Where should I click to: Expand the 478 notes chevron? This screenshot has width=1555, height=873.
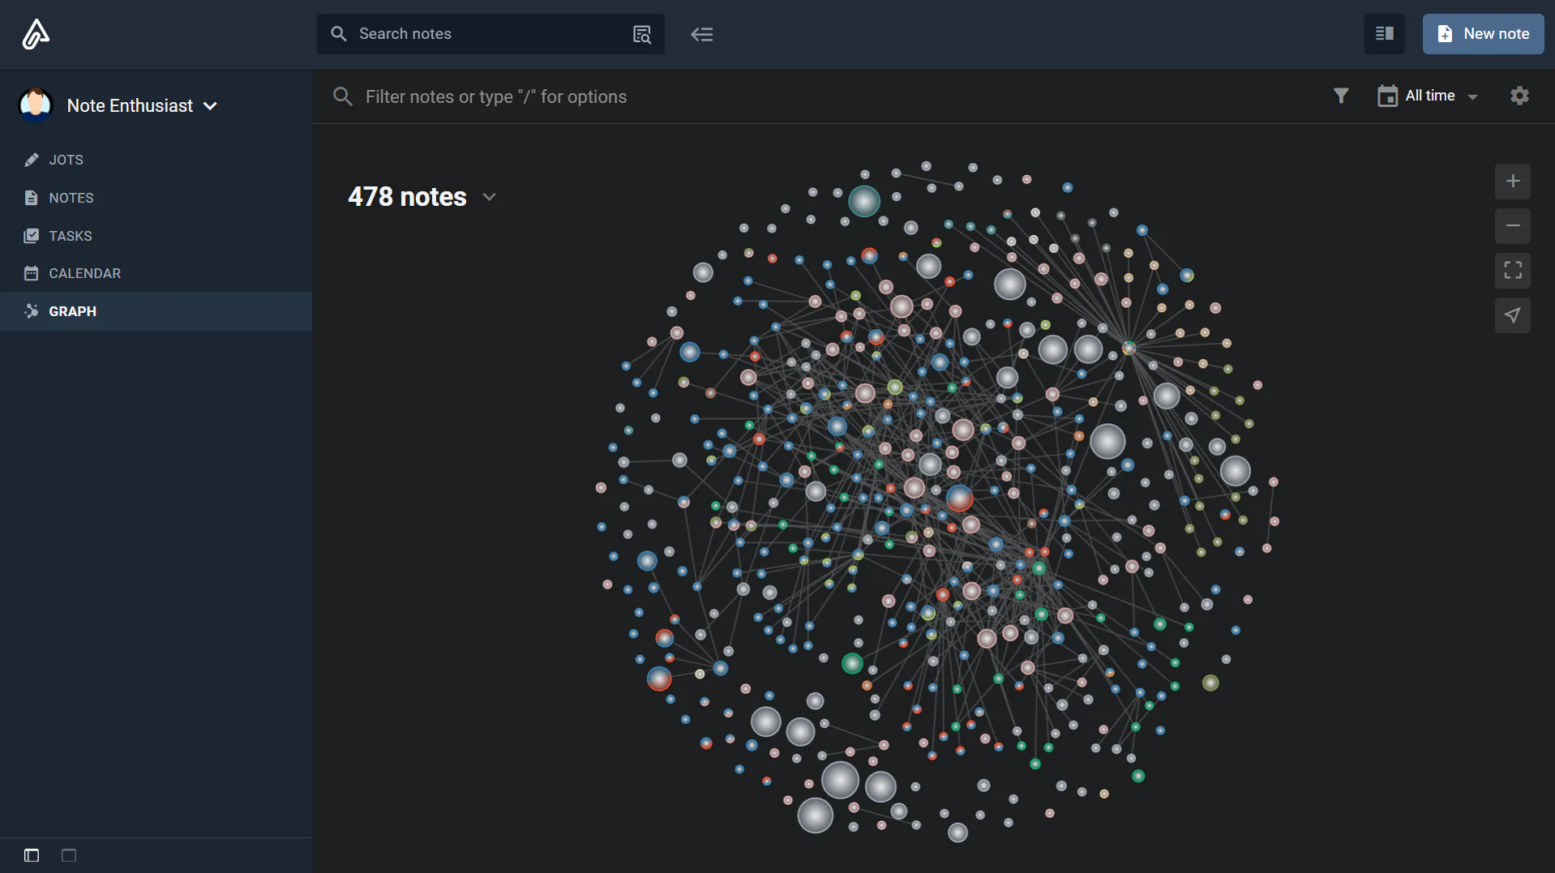[x=489, y=197]
